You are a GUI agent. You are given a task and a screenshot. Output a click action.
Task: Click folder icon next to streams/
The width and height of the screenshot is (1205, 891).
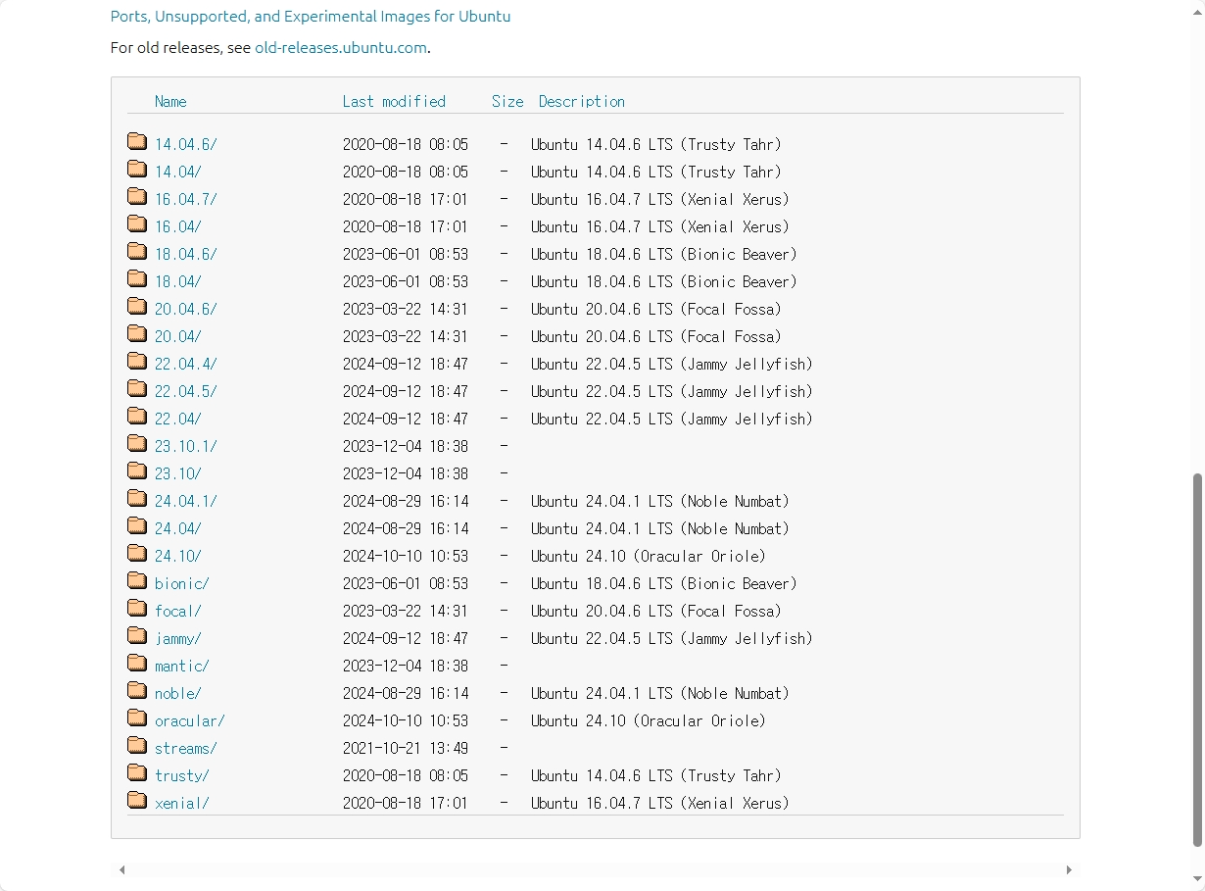[137, 745]
